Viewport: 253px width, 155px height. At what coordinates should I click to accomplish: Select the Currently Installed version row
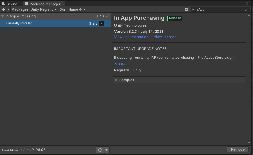pos(55,23)
